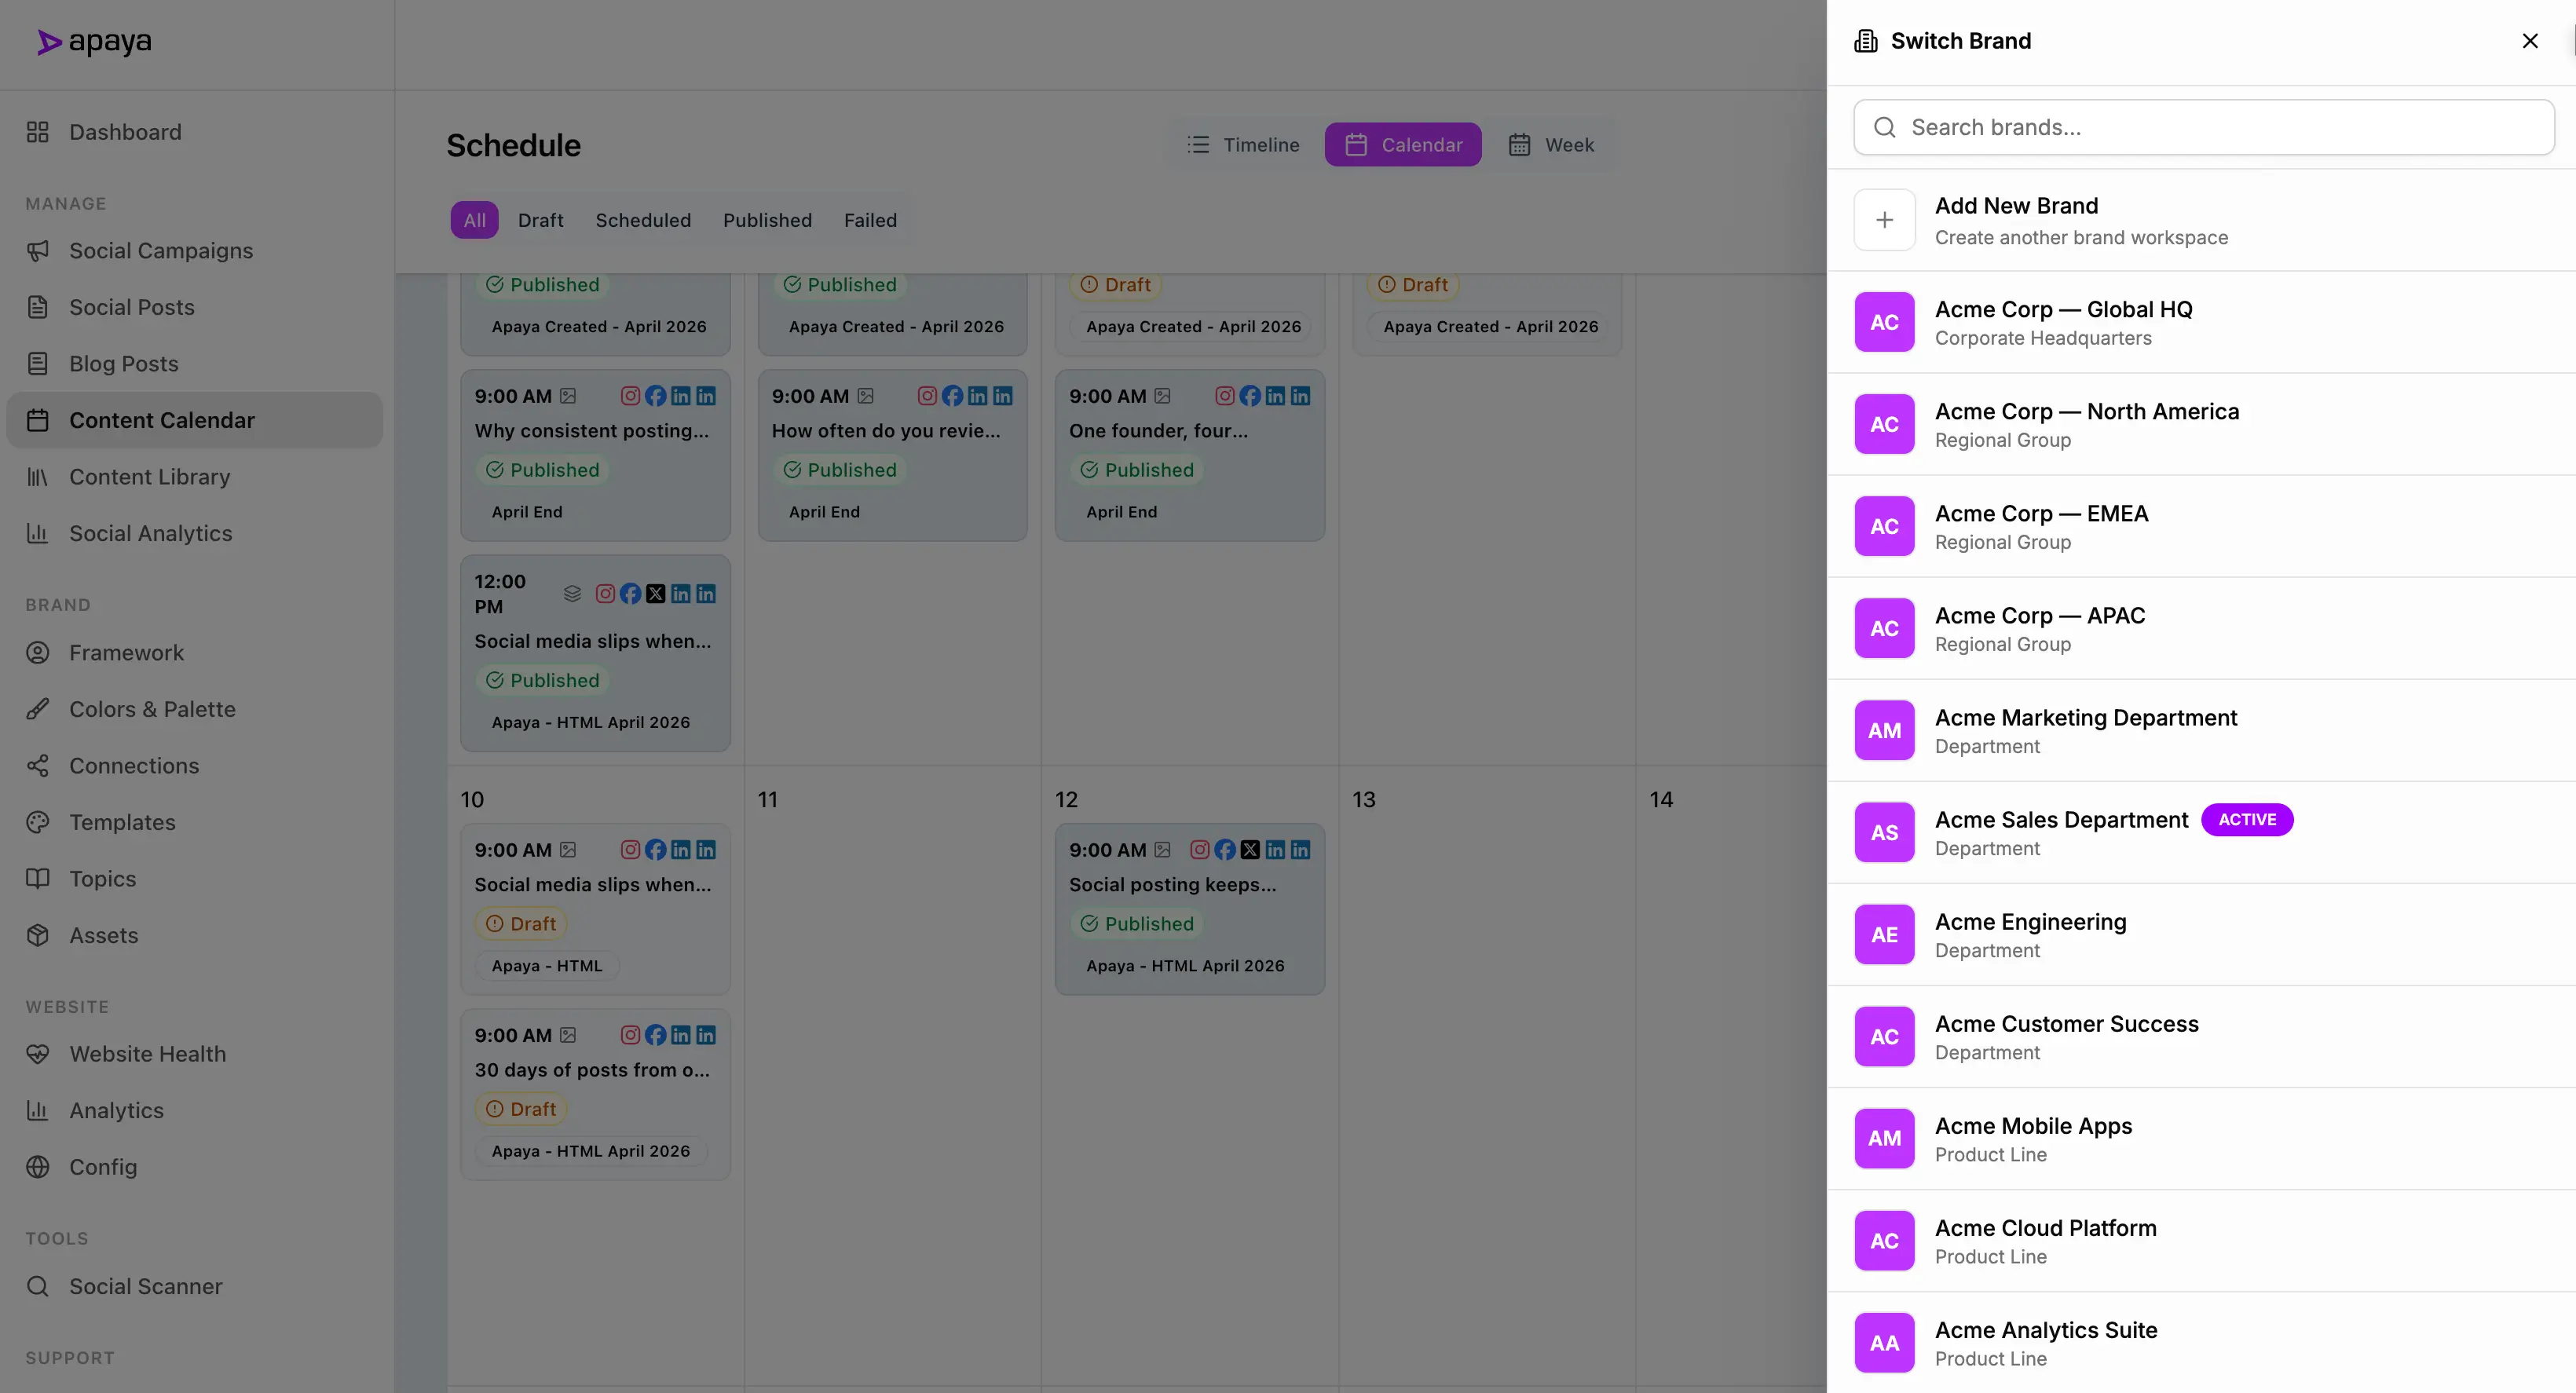Screen dimensions: 2576x1393
Task: Click 'Create another brand workspace' text
Action: [2081, 238]
